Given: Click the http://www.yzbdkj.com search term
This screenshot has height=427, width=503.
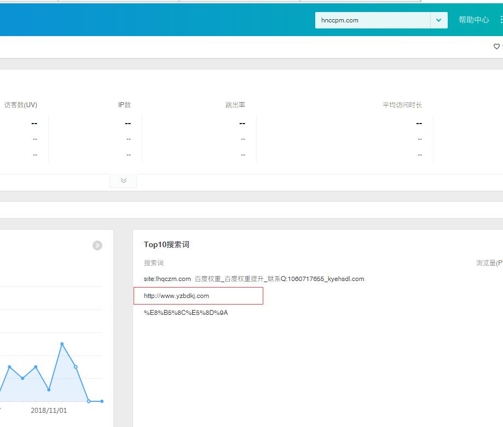Looking at the screenshot, I should (176, 296).
